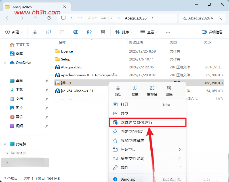Viewport: 229px width, 182px height.
Task: Choose 删除 in the context menu
Action: (x=169, y=91)
